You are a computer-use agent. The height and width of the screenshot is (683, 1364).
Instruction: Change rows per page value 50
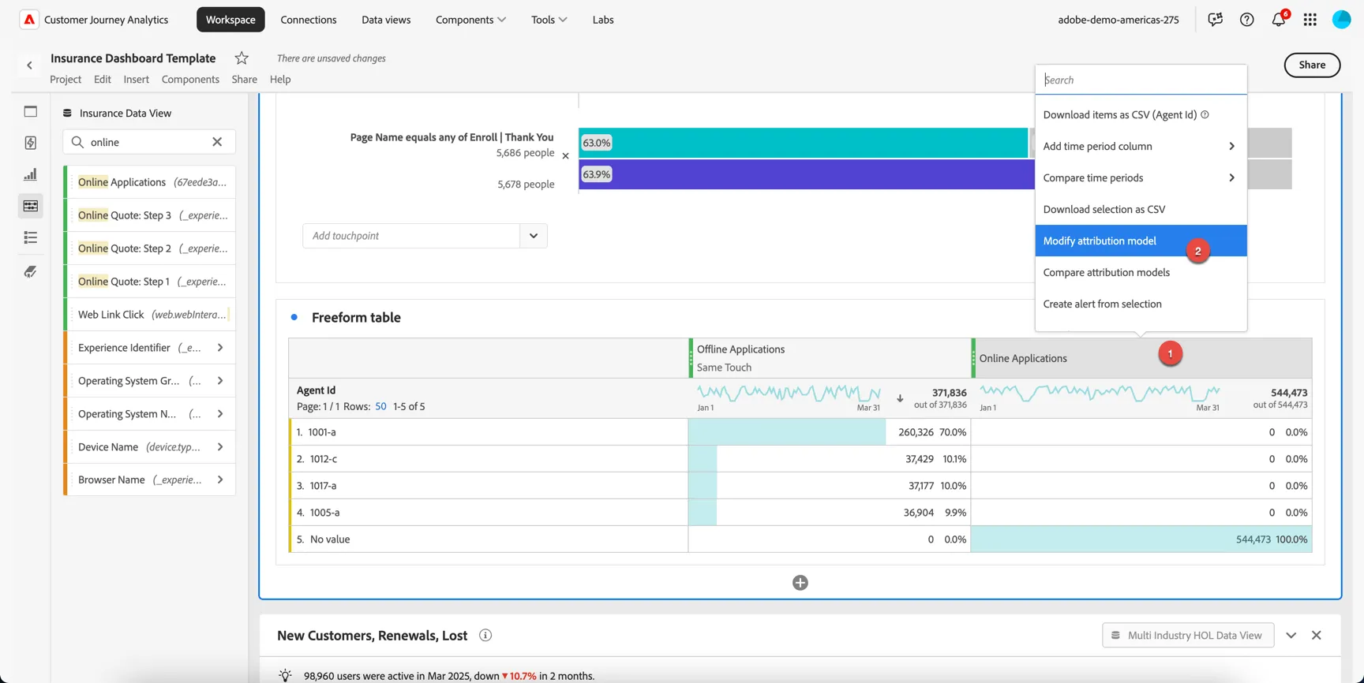[x=380, y=406]
